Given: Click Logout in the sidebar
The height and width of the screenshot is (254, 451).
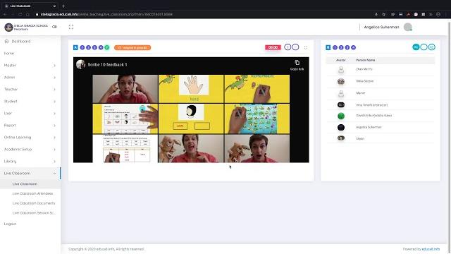Looking at the screenshot, I should (10, 224).
